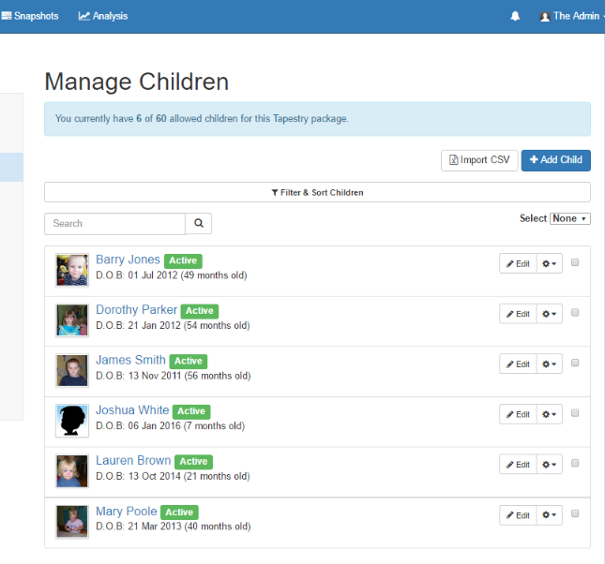Click 'D.O.B: 21 Jan 2012 (54 months old)'
The image size is (605, 564).
tap(173, 326)
